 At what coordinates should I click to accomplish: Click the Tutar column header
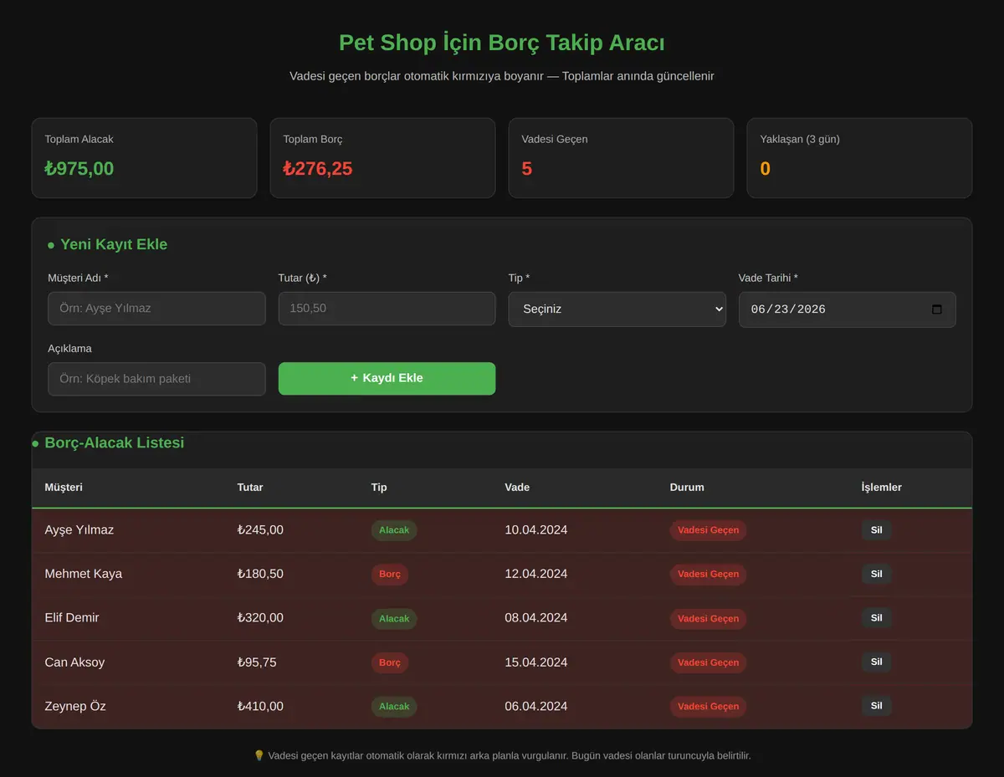click(x=250, y=488)
